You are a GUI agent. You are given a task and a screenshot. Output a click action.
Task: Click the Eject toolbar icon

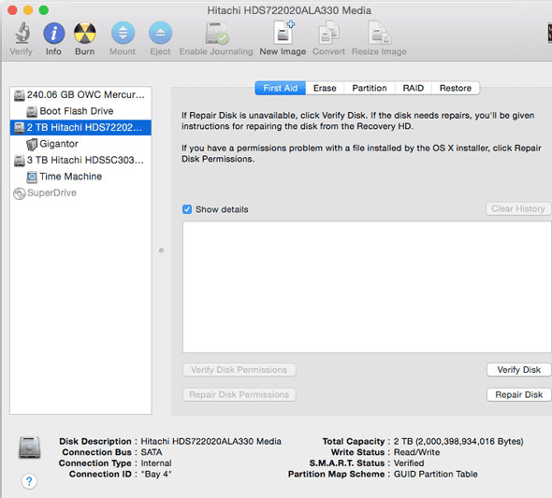click(x=160, y=34)
